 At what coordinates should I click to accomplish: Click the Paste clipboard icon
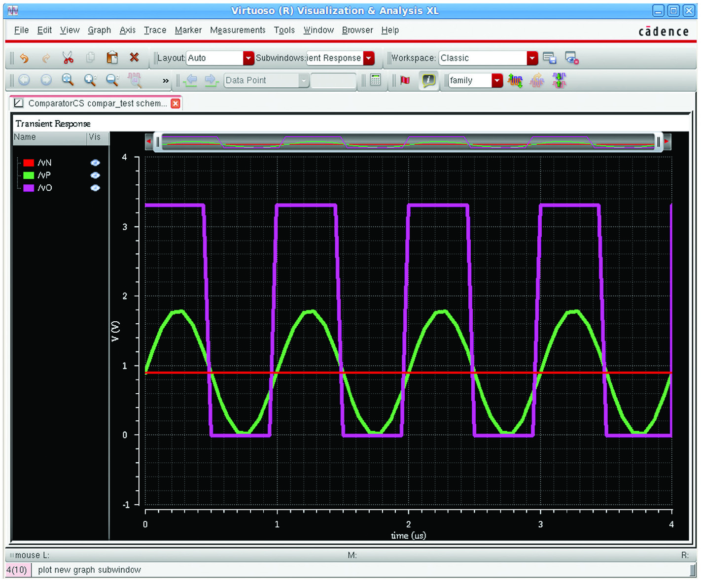coord(112,58)
